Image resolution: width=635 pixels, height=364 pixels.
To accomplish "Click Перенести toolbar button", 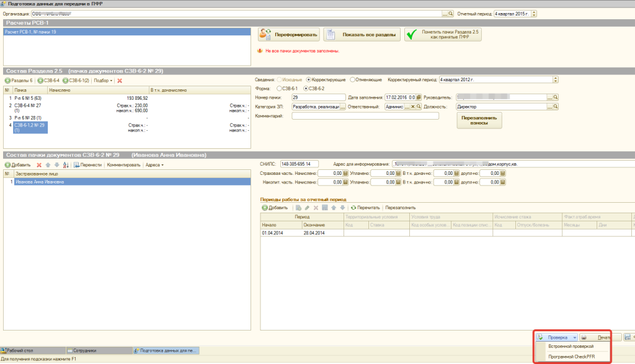I will [87, 165].
